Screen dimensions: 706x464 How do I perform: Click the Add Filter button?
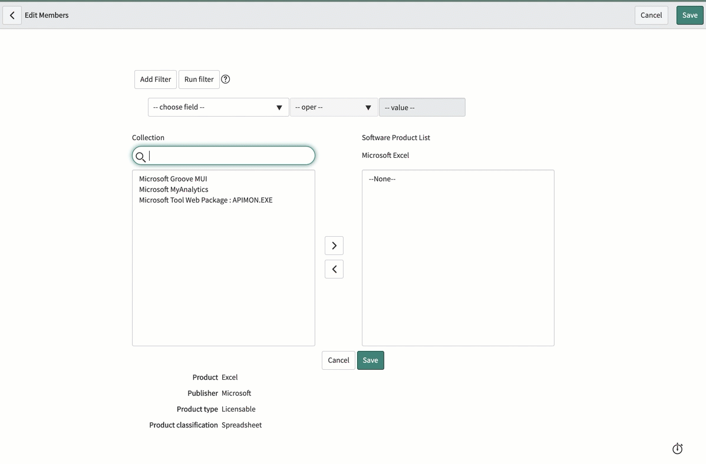click(156, 79)
